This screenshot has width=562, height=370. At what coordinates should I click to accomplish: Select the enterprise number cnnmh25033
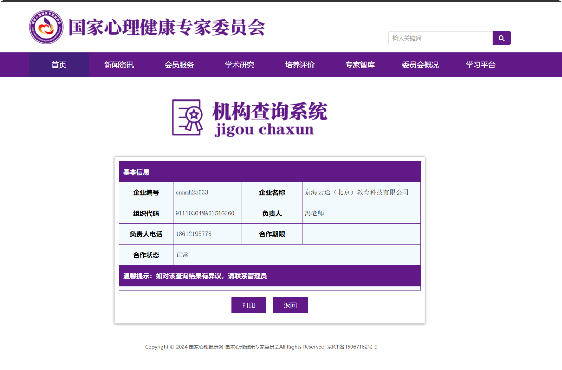192,192
